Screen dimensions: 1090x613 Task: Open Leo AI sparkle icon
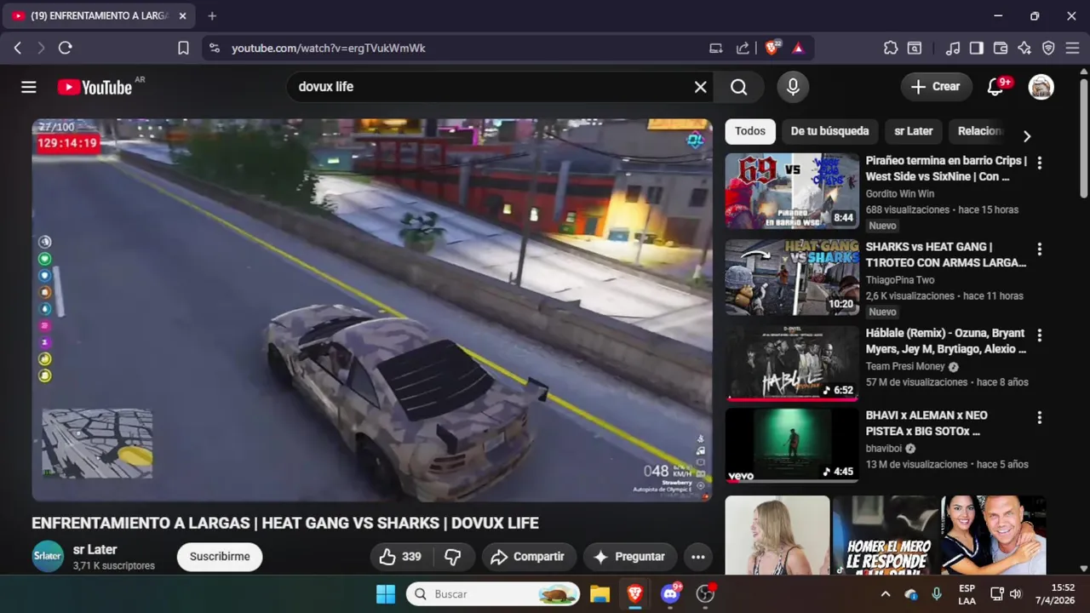[x=1024, y=49]
